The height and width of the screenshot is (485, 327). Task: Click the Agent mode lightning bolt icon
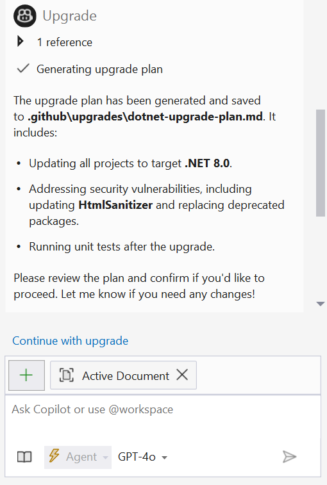coord(55,456)
